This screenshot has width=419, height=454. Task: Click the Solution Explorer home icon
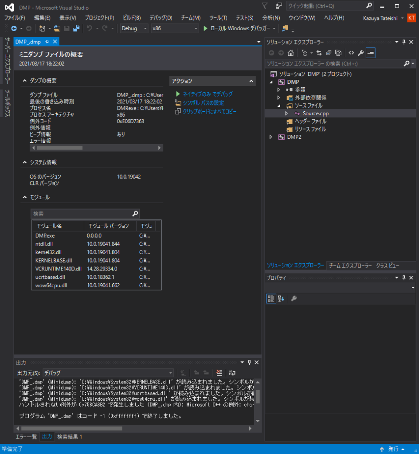click(x=291, y=53)
